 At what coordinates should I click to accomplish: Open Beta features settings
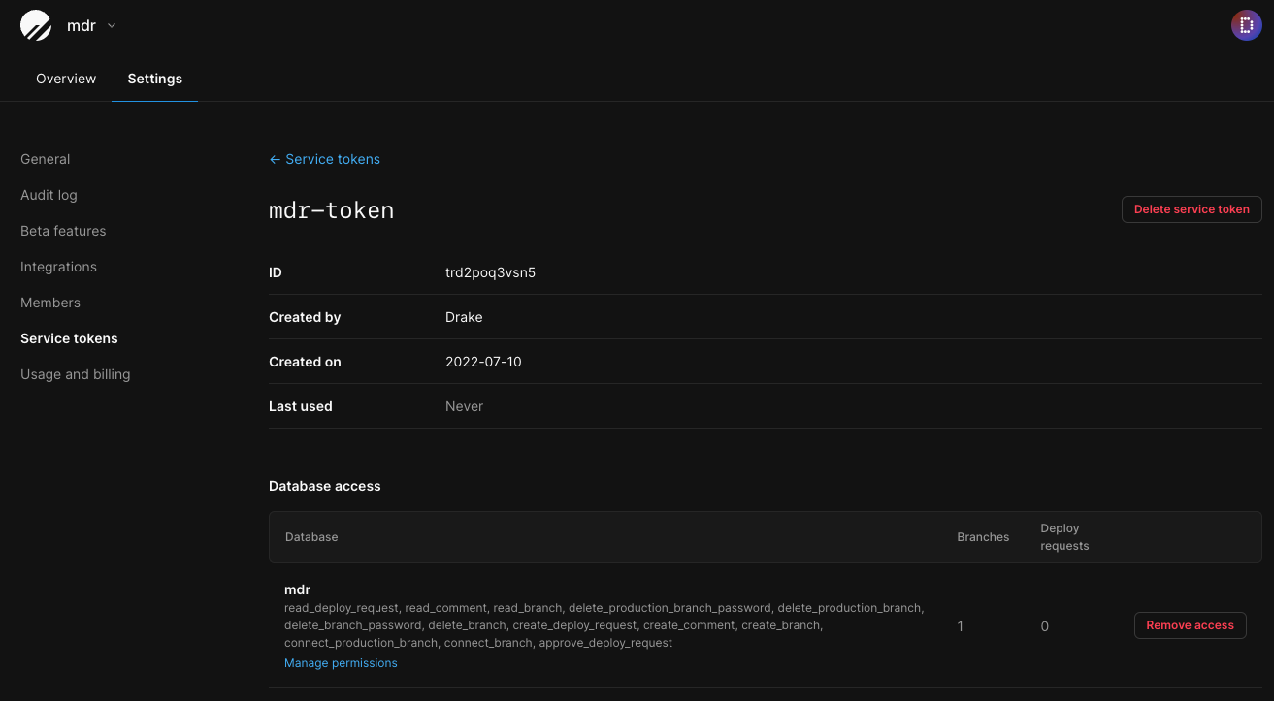click(63, 231)
